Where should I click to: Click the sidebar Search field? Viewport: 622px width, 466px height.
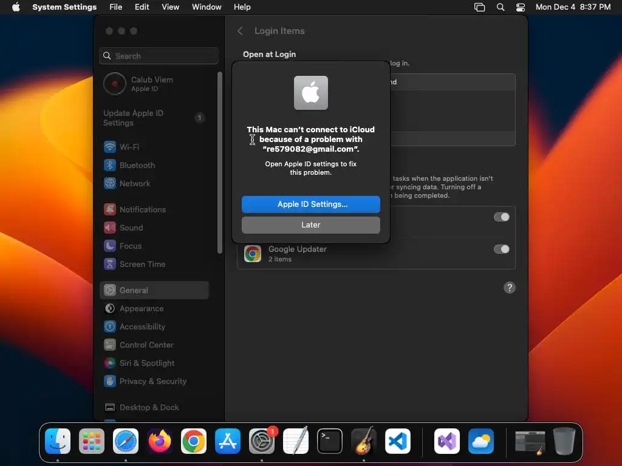coord(159,56)
